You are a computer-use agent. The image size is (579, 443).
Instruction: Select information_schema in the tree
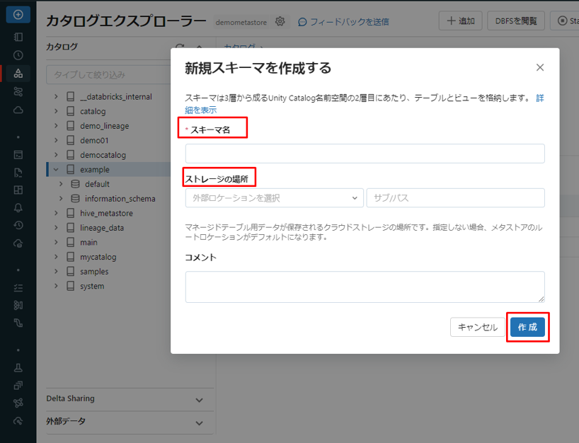tap(120, 199)
